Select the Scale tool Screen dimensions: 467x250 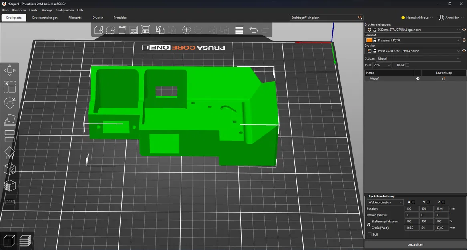(x=10, y=87)
